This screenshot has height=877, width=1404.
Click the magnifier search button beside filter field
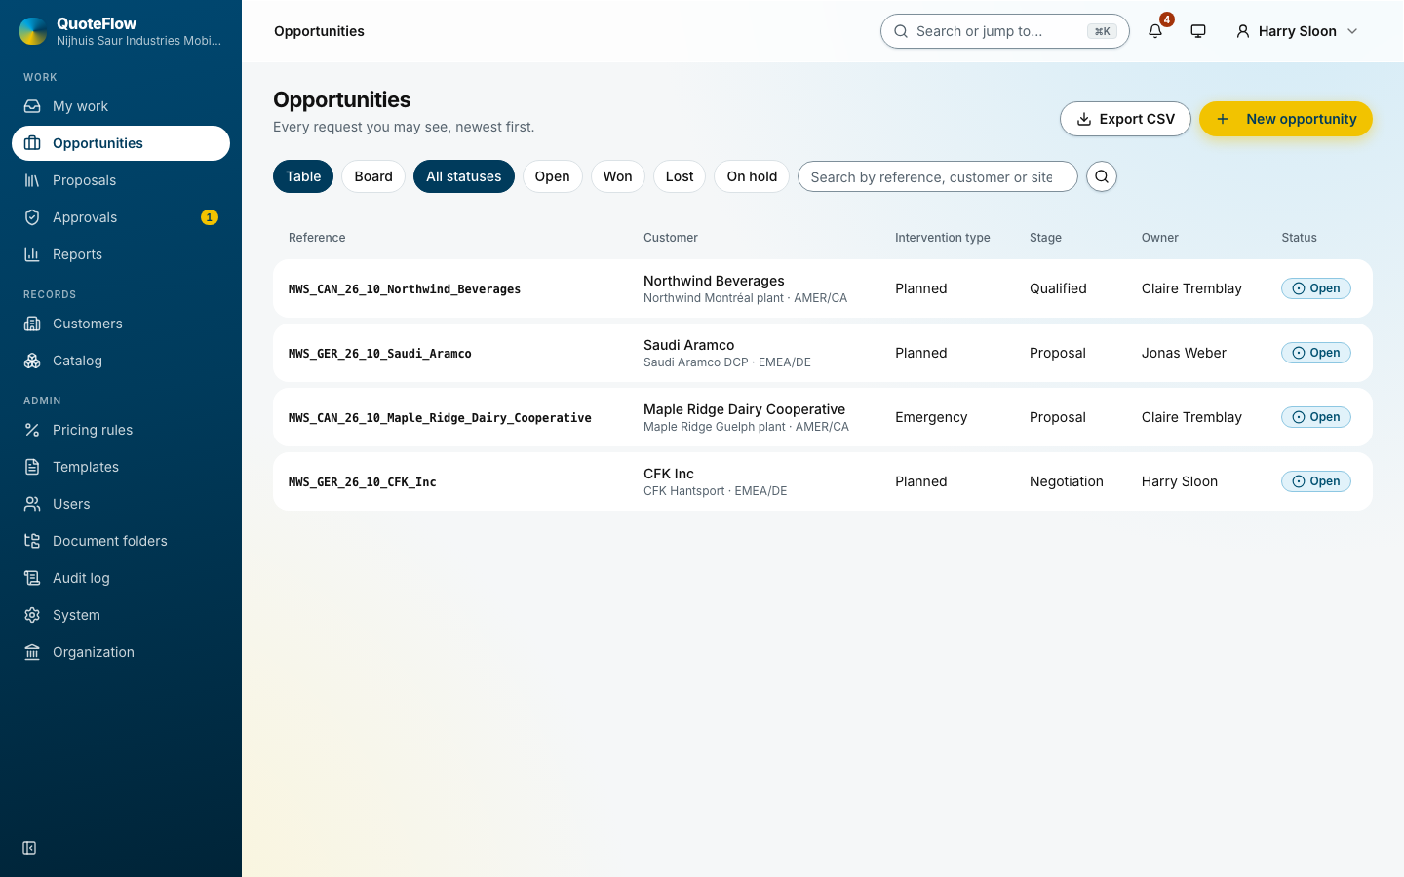click(x=1102, y=176)
